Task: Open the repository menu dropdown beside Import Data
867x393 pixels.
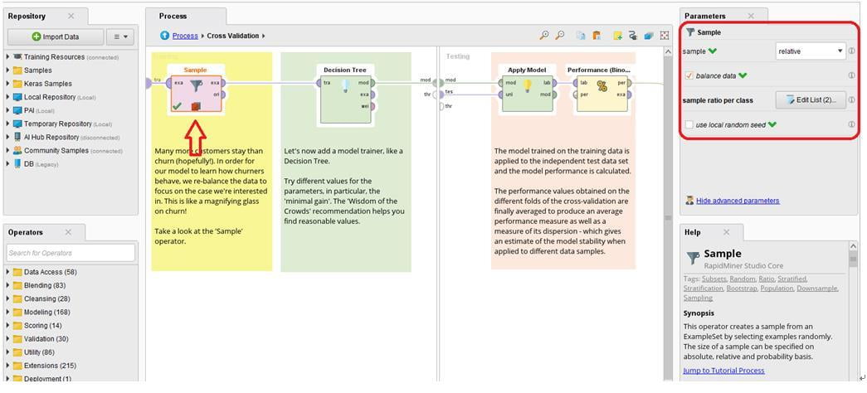Action: [120, 36]
